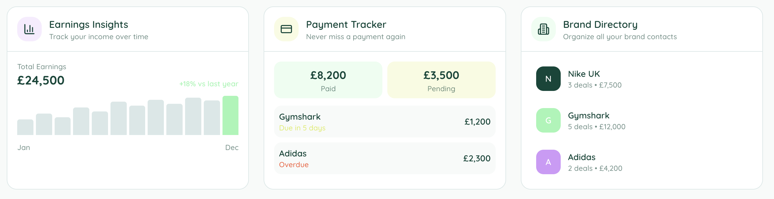Click the Earnings Insights heading
Screen dimensions: 774x199
tap(89, 24)
